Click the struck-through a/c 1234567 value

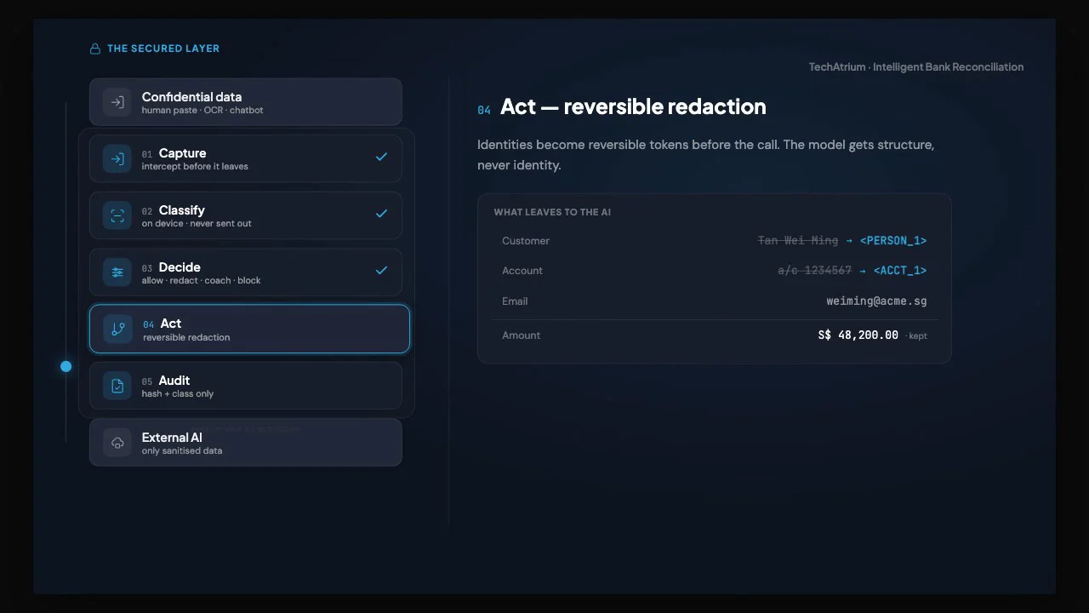pyautogui.click(x=815, y=271)
